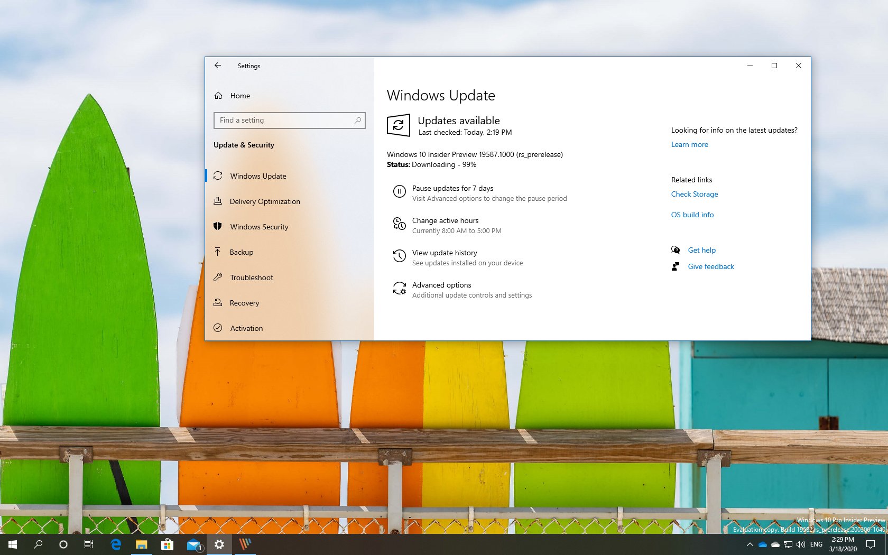
Task: Click the Pause updates for 7 days icon
Action: (x=400, y=192)
